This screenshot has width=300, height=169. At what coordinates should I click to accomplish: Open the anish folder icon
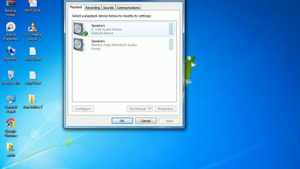click(11, 150)
